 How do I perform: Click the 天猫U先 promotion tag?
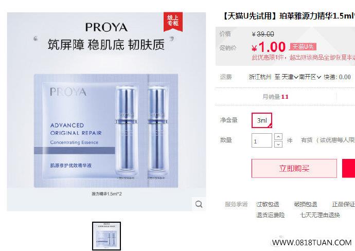pos(303,47)
